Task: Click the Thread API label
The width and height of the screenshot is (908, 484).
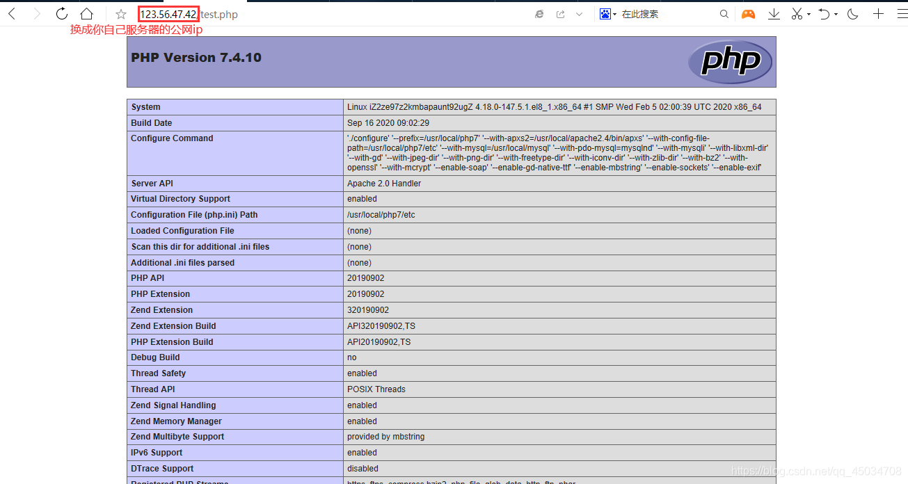Action: [153, 389]
